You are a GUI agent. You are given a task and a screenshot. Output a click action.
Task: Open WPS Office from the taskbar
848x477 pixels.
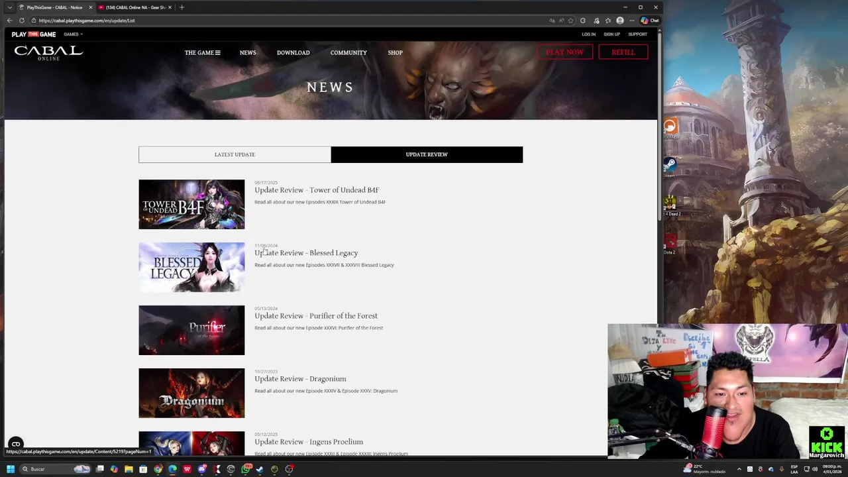187,469
